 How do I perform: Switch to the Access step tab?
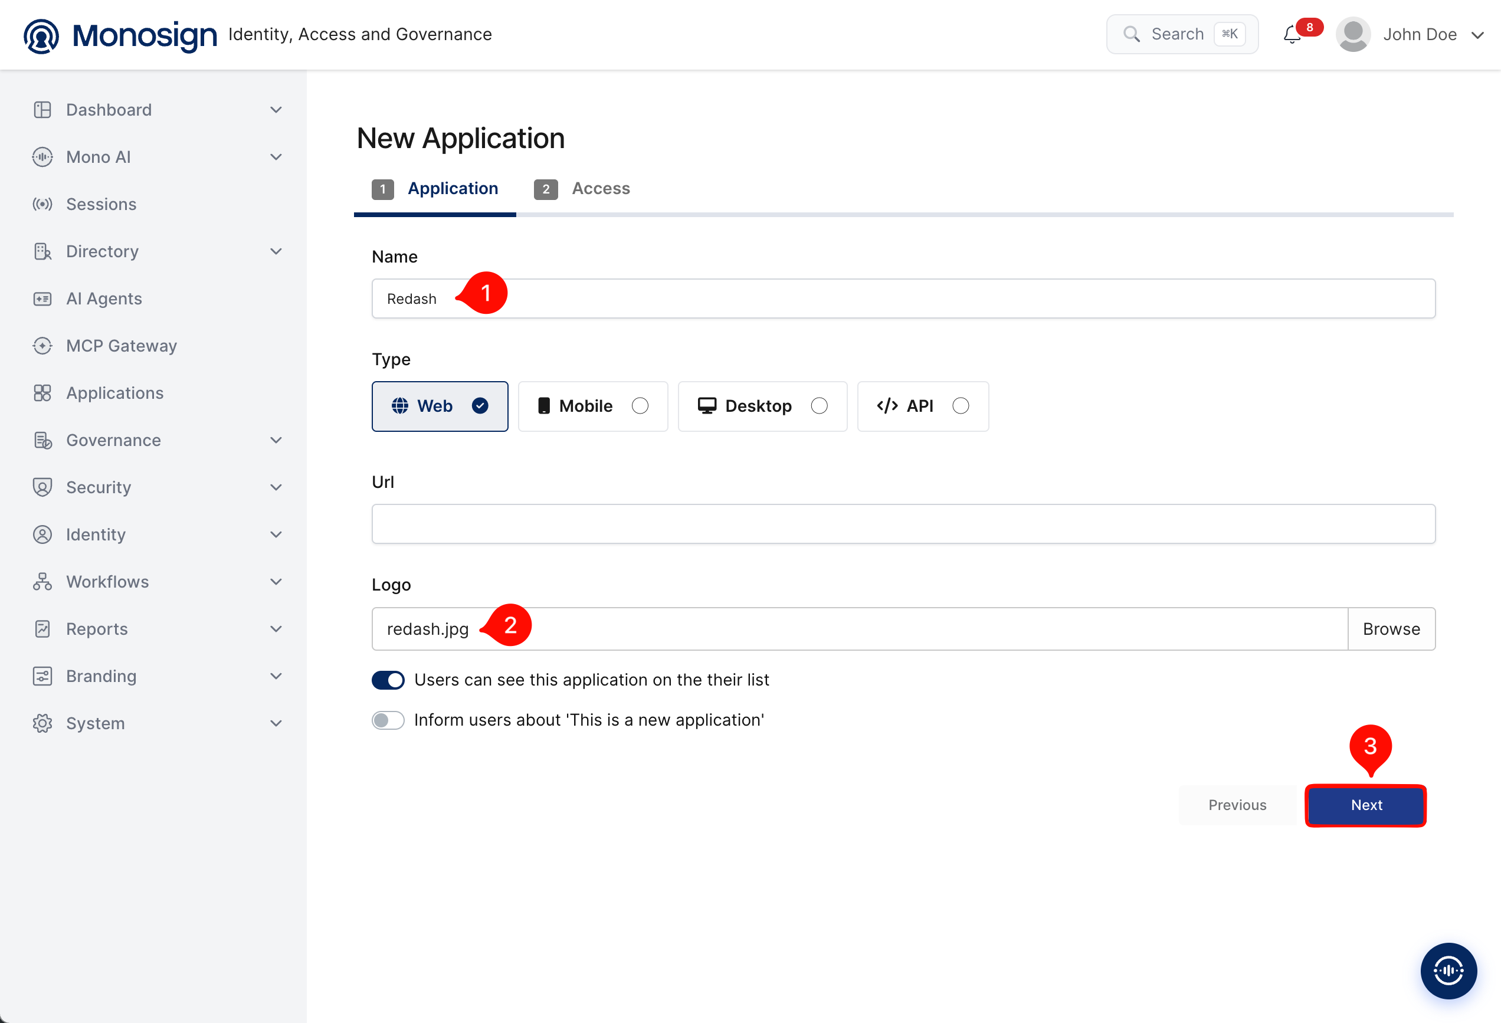581,189
